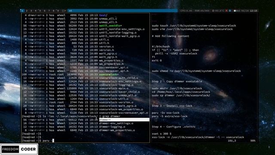Click 'xsecurelock-logging.o' in the listing

[x=116, y=85]
